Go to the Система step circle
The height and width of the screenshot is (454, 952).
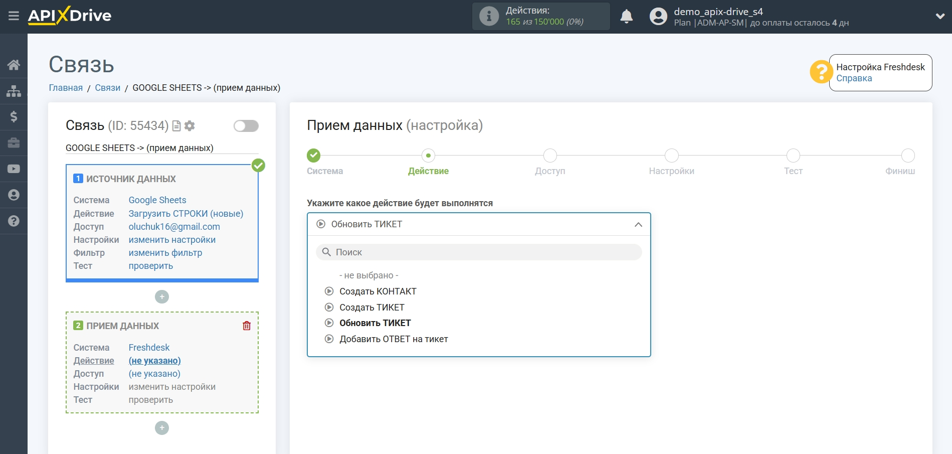(314, 156)
